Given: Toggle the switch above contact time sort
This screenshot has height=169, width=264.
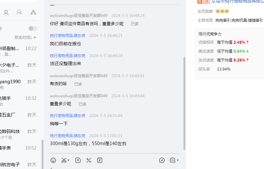Looking at the screenshot, I should (x=33, y=28).
